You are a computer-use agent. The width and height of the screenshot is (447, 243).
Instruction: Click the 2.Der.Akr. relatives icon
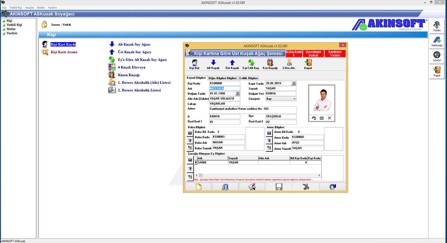tap(289, 63)
